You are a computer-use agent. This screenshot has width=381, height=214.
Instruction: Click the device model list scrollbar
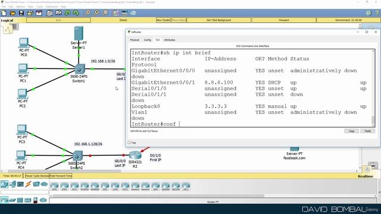click(158, 196)
